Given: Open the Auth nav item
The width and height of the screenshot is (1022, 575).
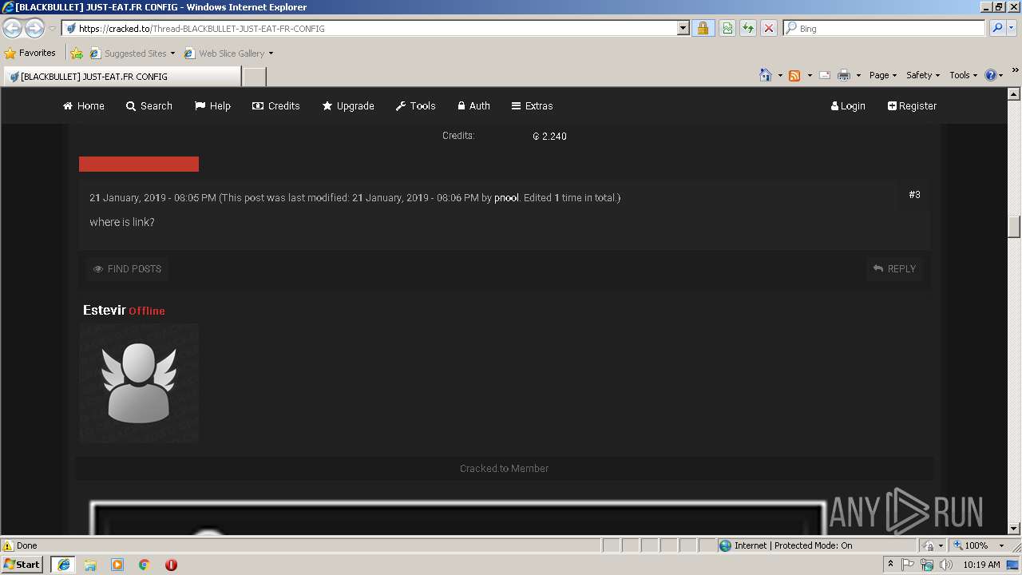Looking at the screenshot, I should coord(474,105).
